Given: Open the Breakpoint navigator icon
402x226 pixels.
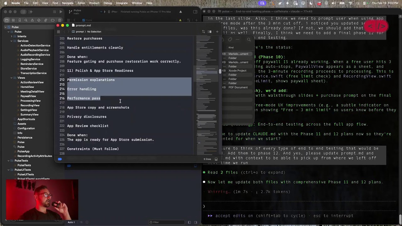Looking at the screenshot, I should coord(52,20).
